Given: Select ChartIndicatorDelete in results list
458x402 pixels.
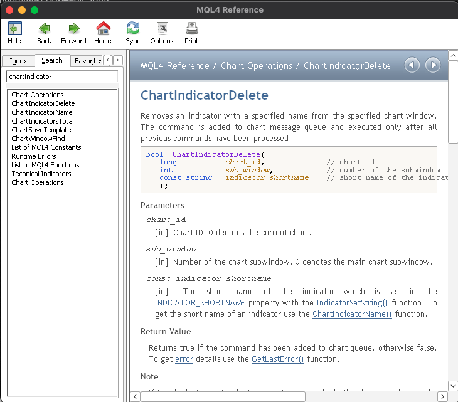Looking at the screenshot, I should (43, 103).
